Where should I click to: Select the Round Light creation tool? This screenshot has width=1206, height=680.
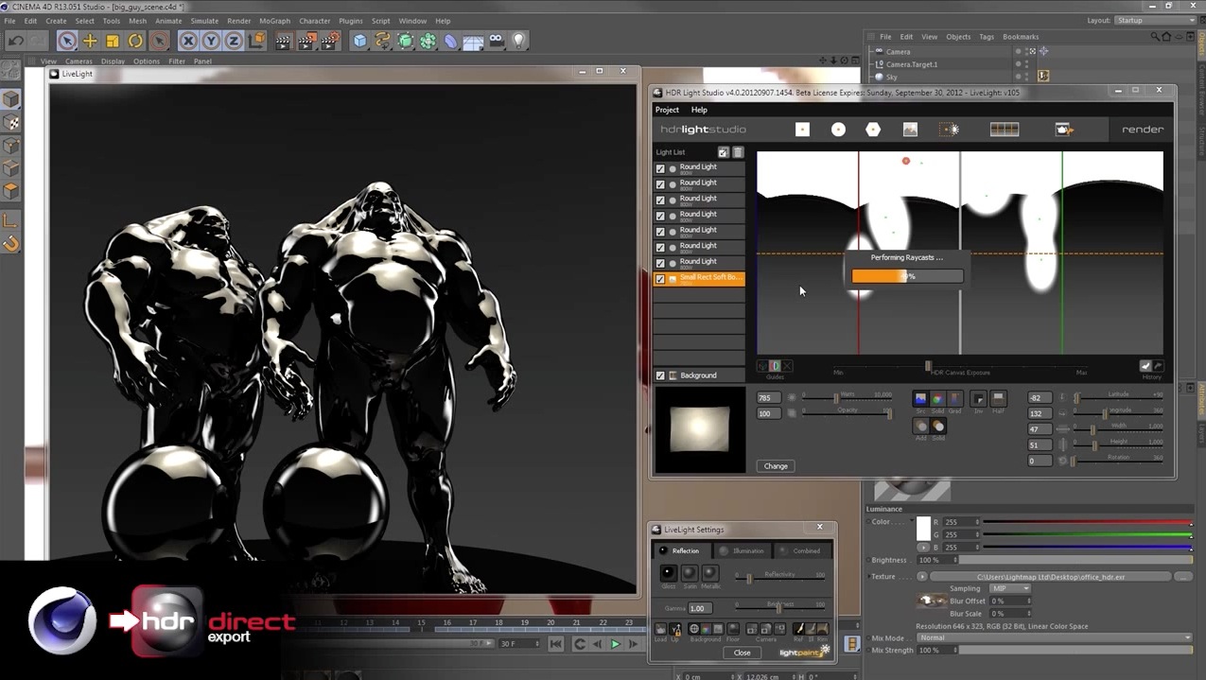click(x=837, y=129)
